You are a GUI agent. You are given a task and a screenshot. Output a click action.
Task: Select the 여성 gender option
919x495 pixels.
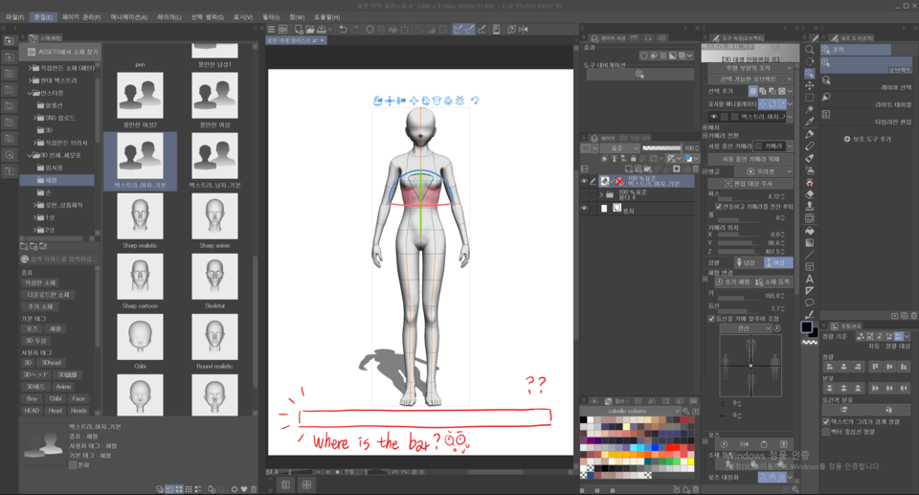[777, 262]
